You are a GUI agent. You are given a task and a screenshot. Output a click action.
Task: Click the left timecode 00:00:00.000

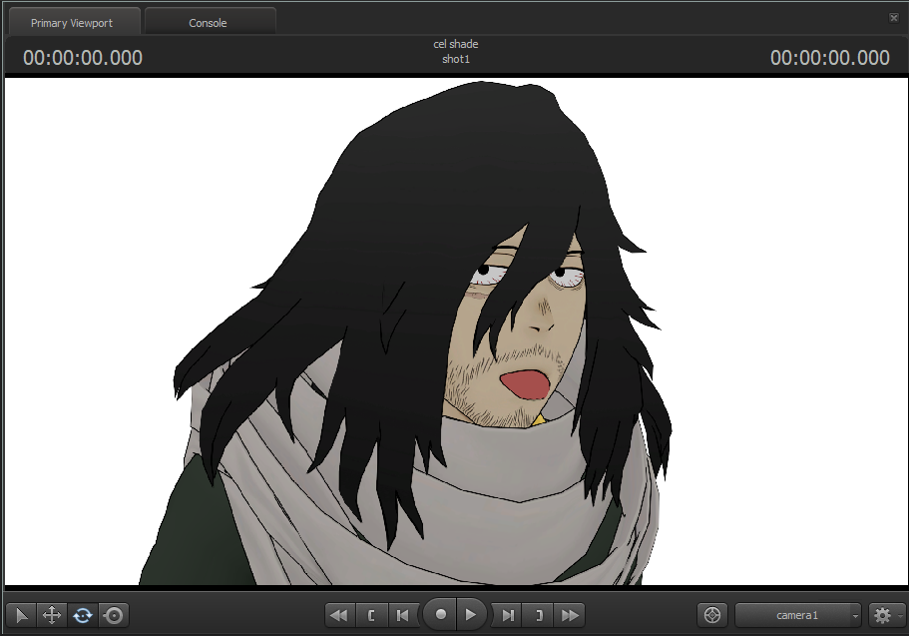(83, 58)
